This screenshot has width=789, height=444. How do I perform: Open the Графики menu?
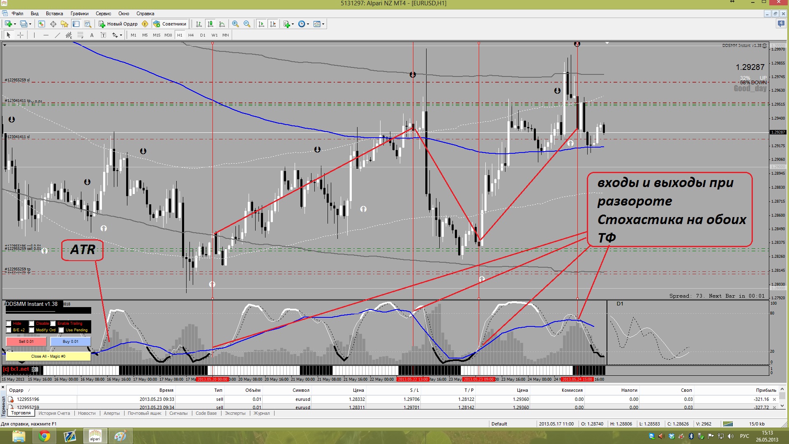click(79, 14)
